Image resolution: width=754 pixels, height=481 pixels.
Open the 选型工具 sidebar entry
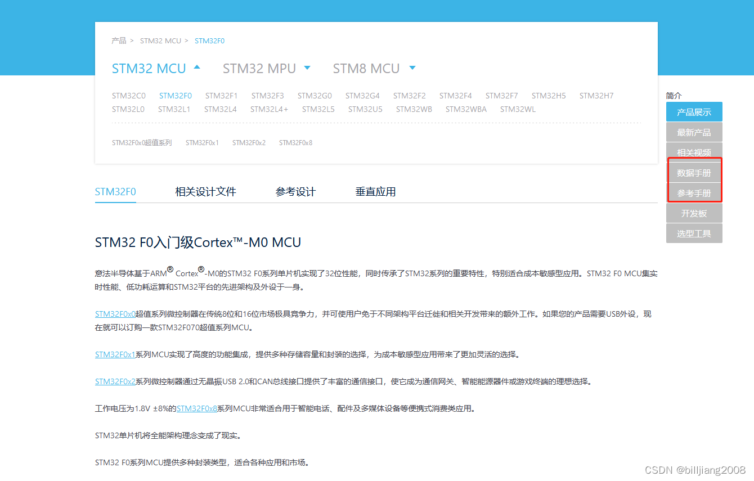click(694, 233)
